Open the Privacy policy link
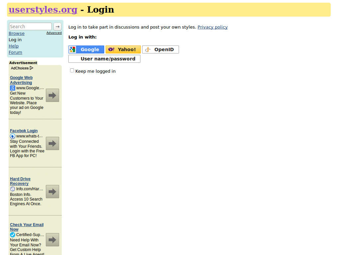This screenshot has height=255, width=340. click(212, 27)
